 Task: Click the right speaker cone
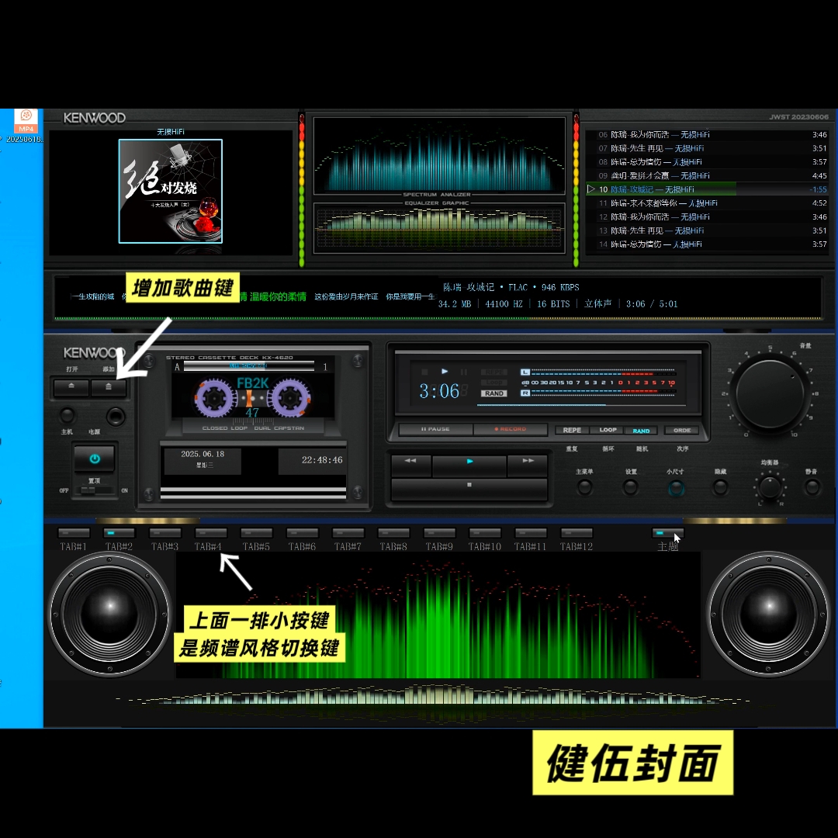tap(768, 614)
